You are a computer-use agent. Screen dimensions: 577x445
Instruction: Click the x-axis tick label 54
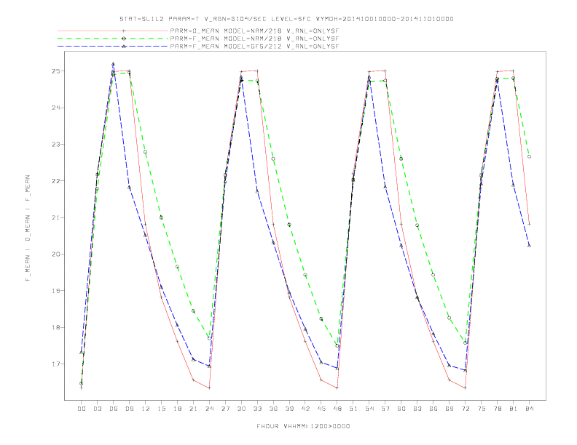tap(369, 409)
